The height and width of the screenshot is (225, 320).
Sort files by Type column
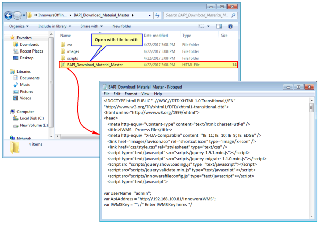click(187, 36)
